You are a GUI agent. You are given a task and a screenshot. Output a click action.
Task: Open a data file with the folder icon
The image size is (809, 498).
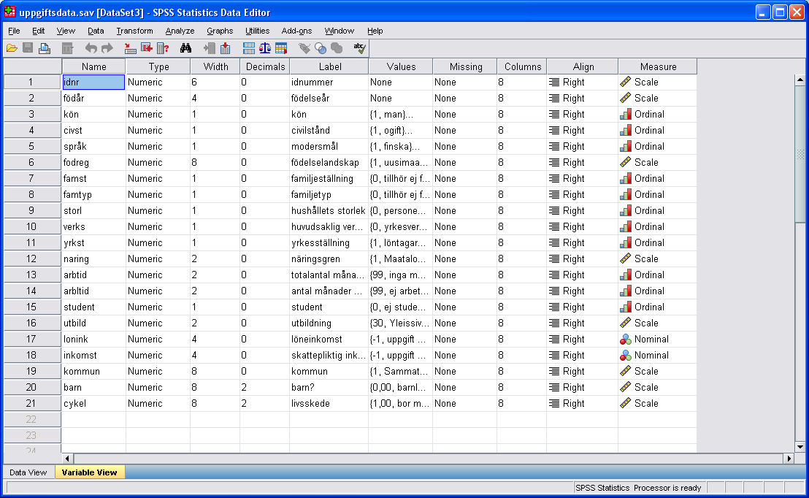[12, 48]
